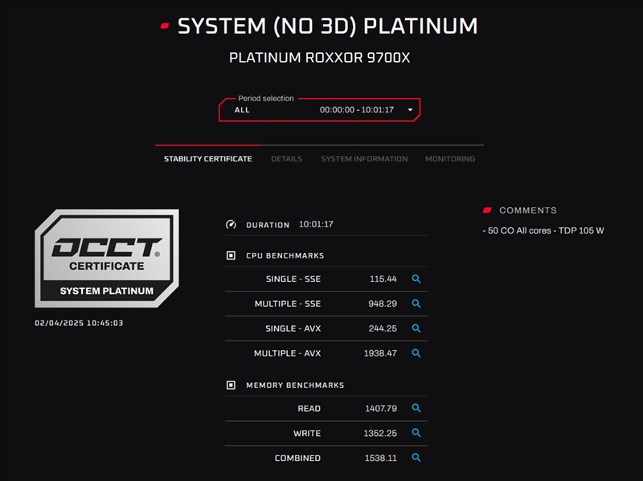
Task: Click the CPU Benchmarks chip icon
Action: pyautogui.click(x=231, y=255)
